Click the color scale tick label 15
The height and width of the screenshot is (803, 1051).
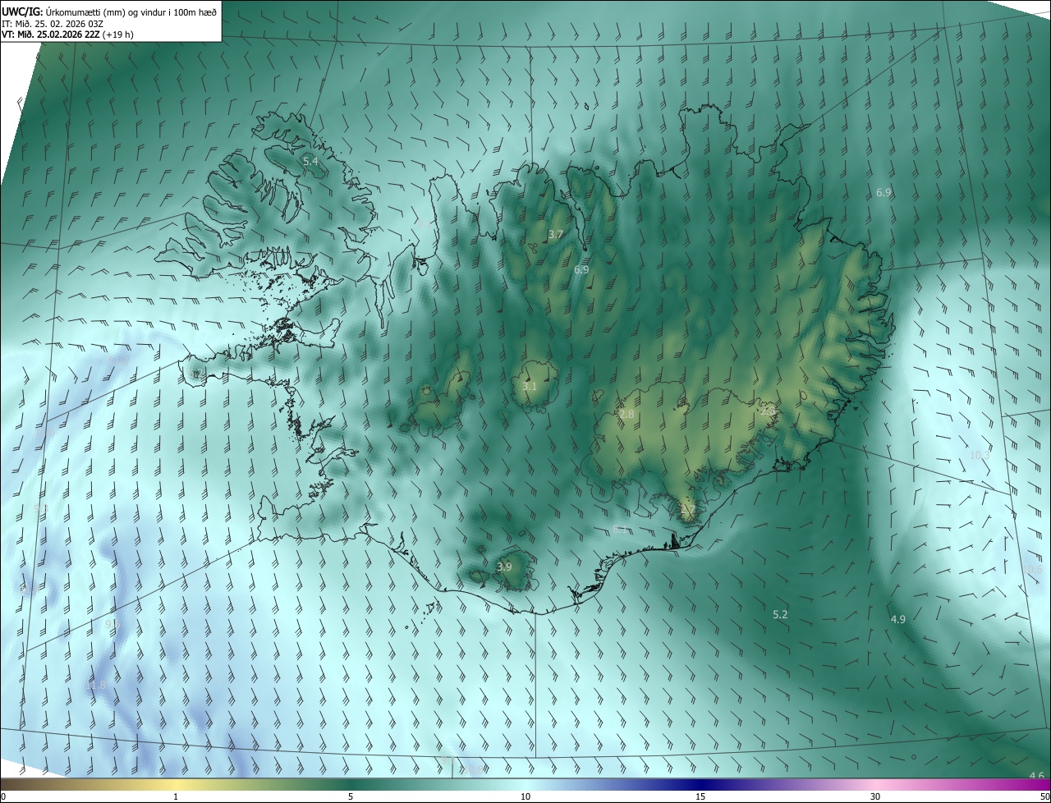[x=700, y=796]
